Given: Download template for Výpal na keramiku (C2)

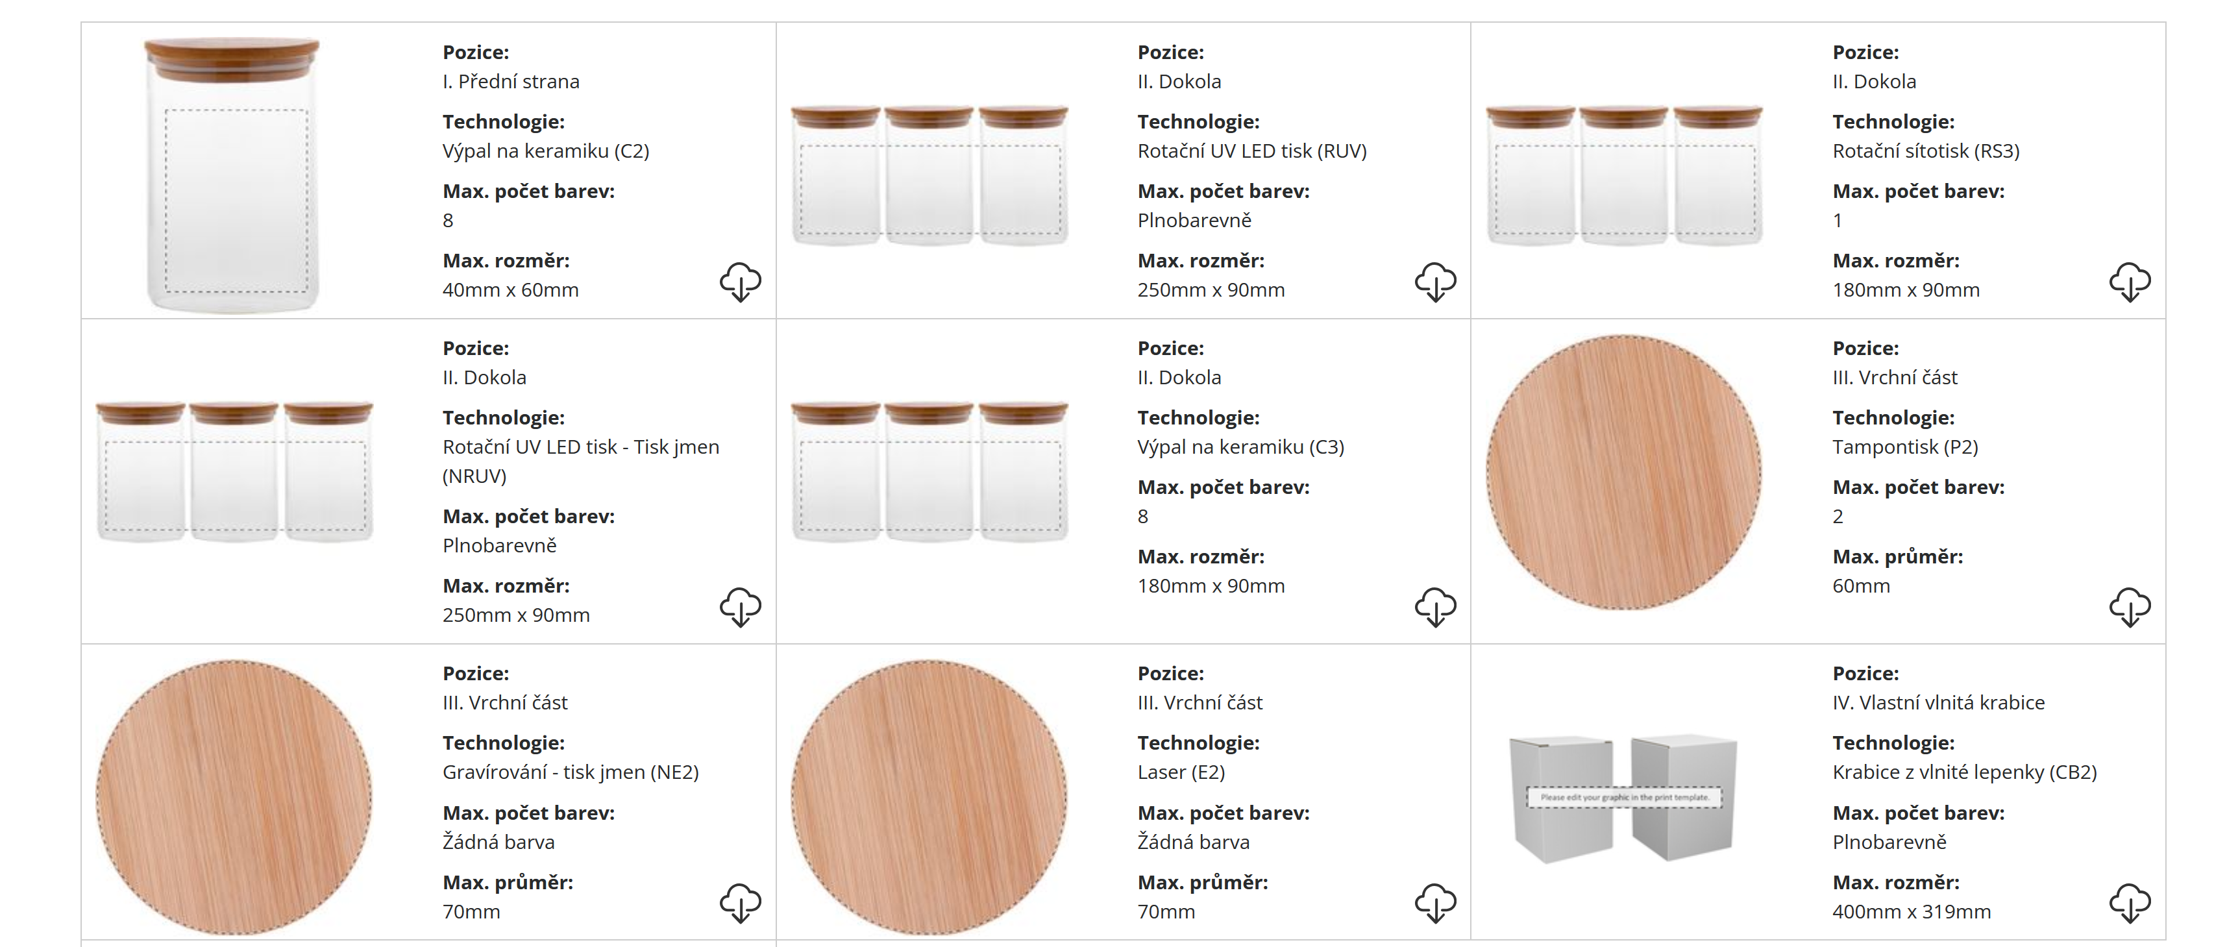Looking at the screenshot, I should coord(740,282).
